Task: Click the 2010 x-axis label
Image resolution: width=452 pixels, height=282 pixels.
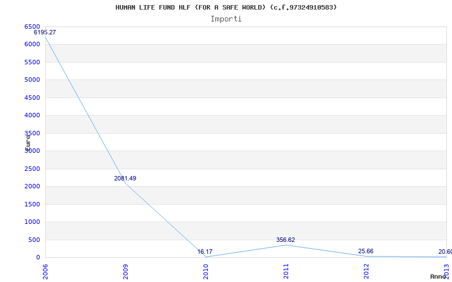Action: click(x=206, y=271)
